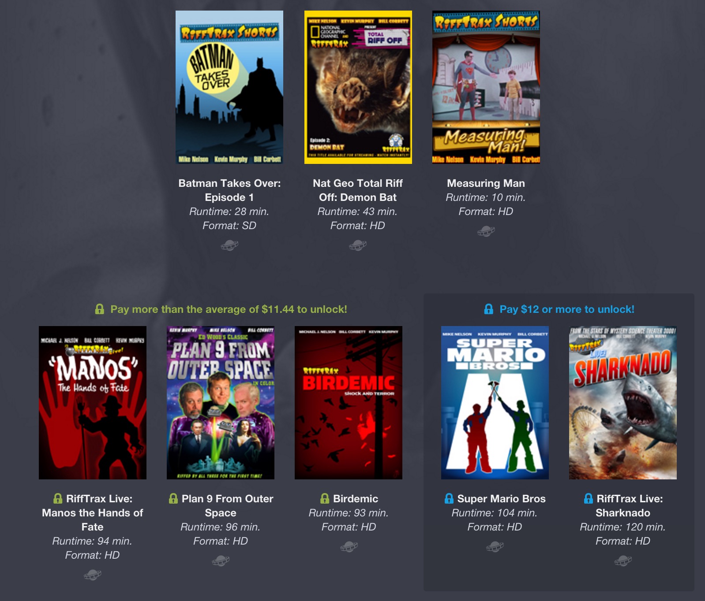Click 'Pay $12 or more to unlock' text

point(567,309)
